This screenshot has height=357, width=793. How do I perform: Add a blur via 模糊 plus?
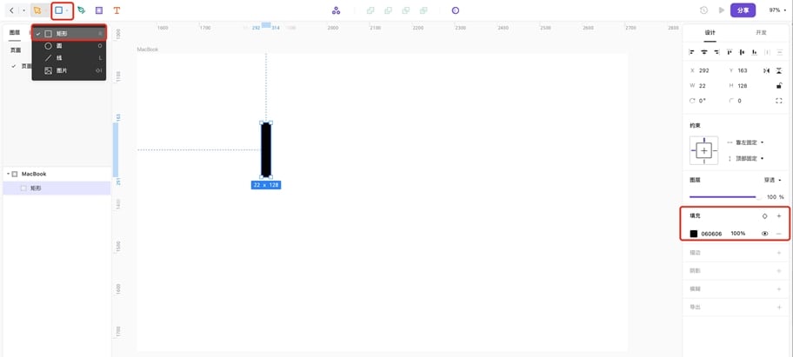pos(779,289)
